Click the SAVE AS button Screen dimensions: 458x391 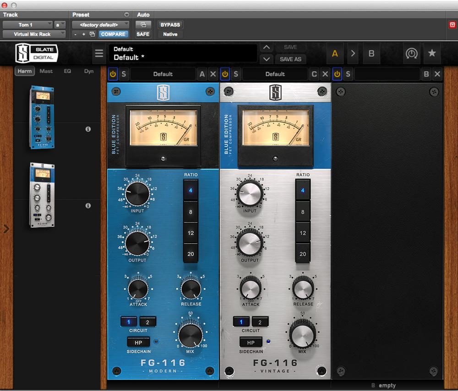(x=290, y=59)
